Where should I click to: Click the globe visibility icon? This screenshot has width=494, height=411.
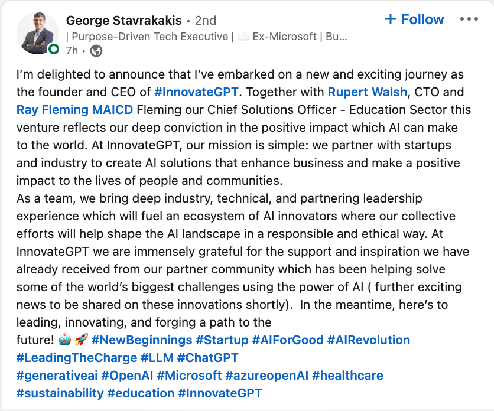tap(96, 51)
